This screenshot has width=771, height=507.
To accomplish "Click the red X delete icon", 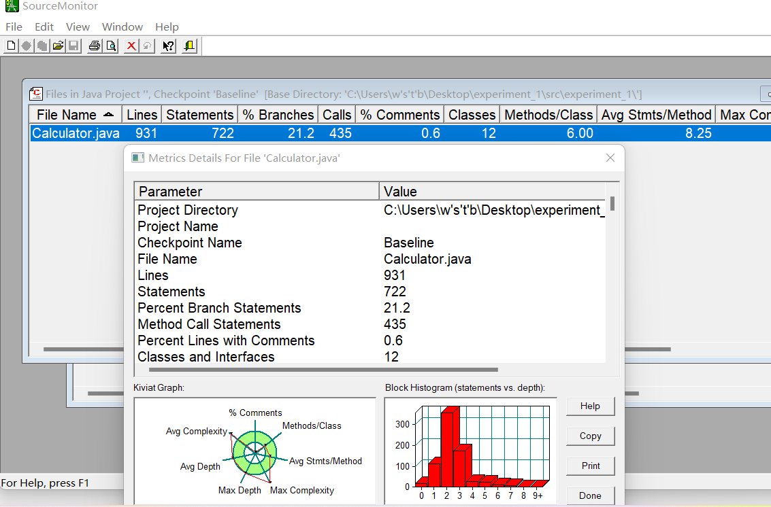I will pyautogui.click(x=131, y=46).
